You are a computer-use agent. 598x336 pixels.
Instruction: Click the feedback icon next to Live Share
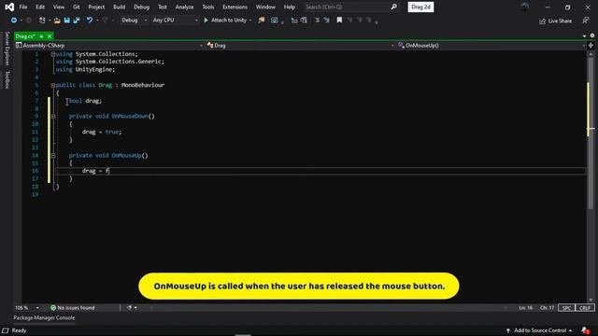tap(586, 21)
